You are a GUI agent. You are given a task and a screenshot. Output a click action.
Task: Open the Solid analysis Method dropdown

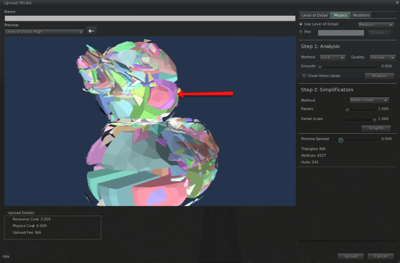click(x=332, y=57)
